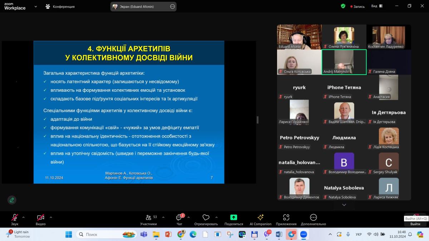The image size is (429, 241).
Task: Click the green annotation pencil icon
Action: [x=12, y=200]
